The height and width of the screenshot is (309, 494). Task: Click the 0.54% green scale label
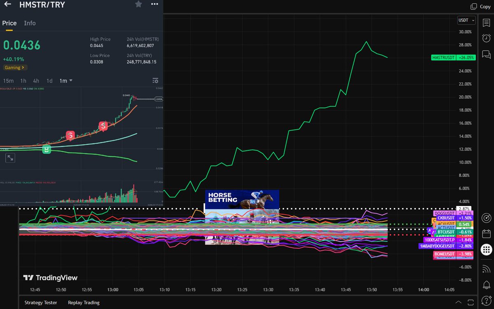click(465, 224)
